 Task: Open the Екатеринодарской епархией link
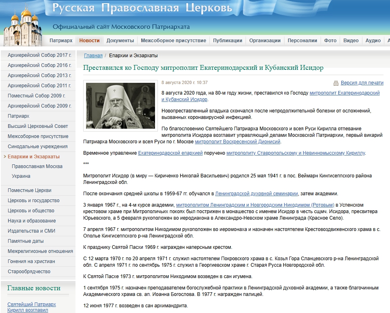click(x=170, y=153)
